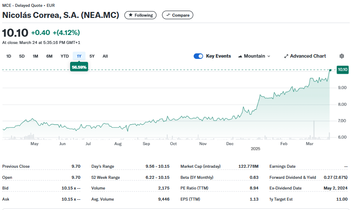Click the Open label
Image resolution: width=357 pixels, height=210 pixels.
point(7,178)
